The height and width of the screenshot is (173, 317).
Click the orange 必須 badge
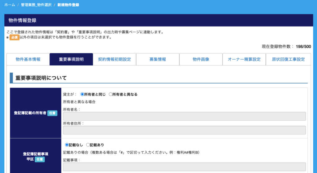[x=14, y=37]
